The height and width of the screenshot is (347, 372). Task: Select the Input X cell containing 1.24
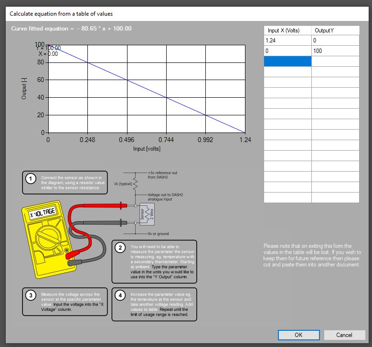point(287,41)
